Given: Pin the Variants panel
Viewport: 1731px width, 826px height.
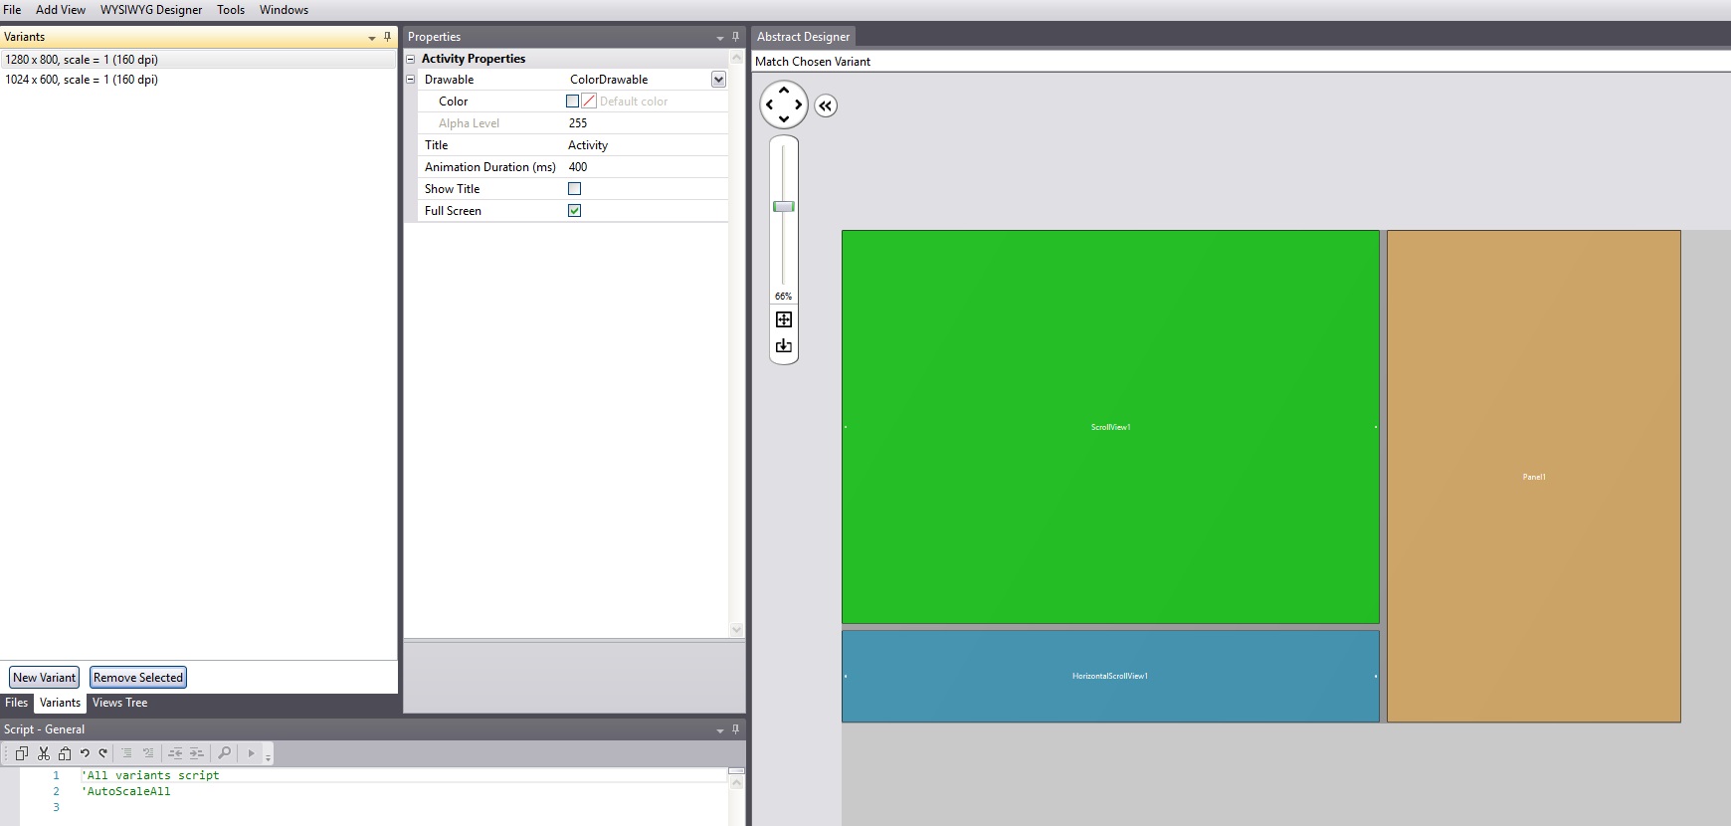Looking at the screenshot, I should click(387, 37).
